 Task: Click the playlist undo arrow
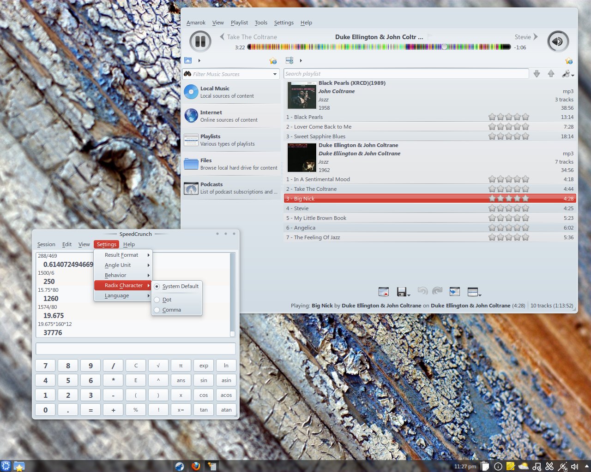click(x=422, y=291)
